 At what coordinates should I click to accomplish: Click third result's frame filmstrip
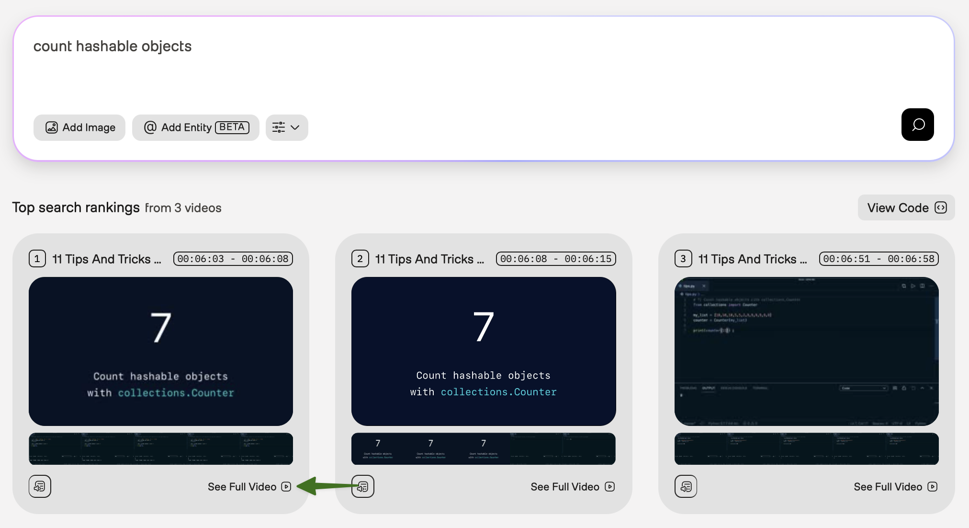806,449
